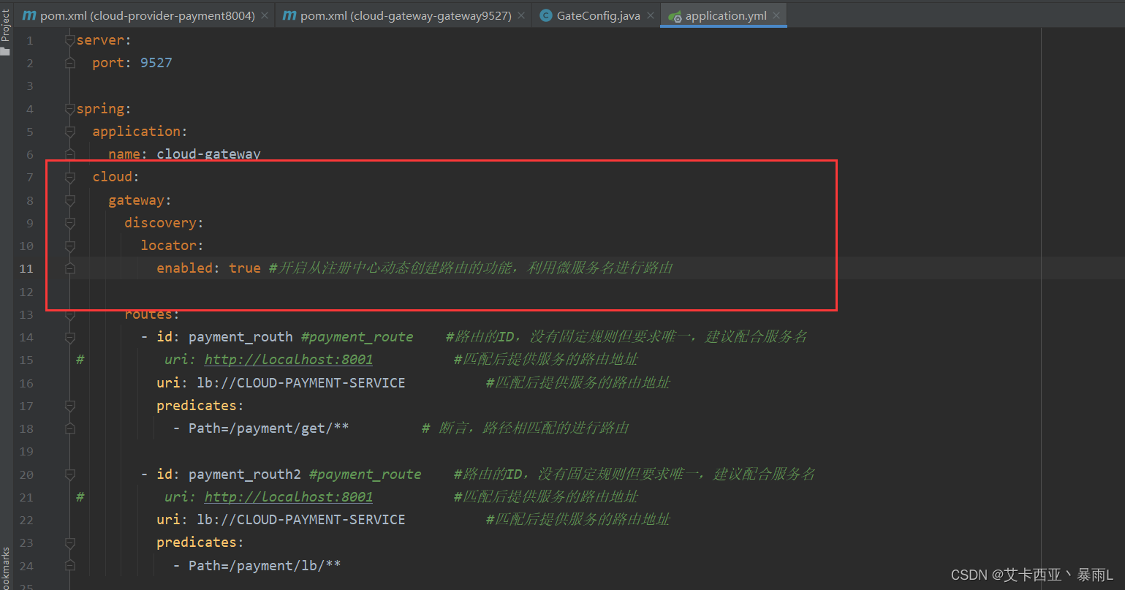The height and width of the screenshot is (590, 1125).
Task: Click line number 22 in the gutter
Action: point(26,520)
